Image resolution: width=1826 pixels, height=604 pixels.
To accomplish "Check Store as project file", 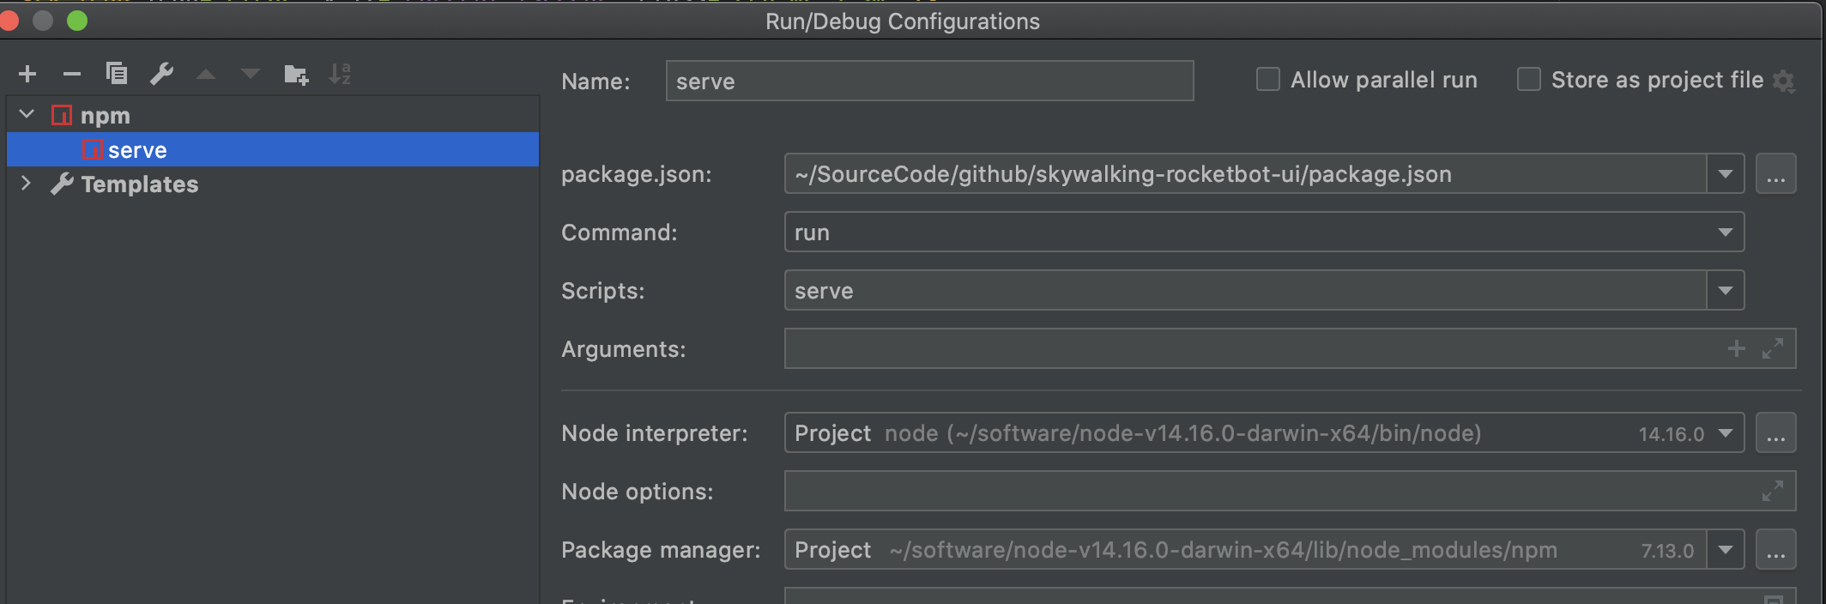I will click(1529, 80).
